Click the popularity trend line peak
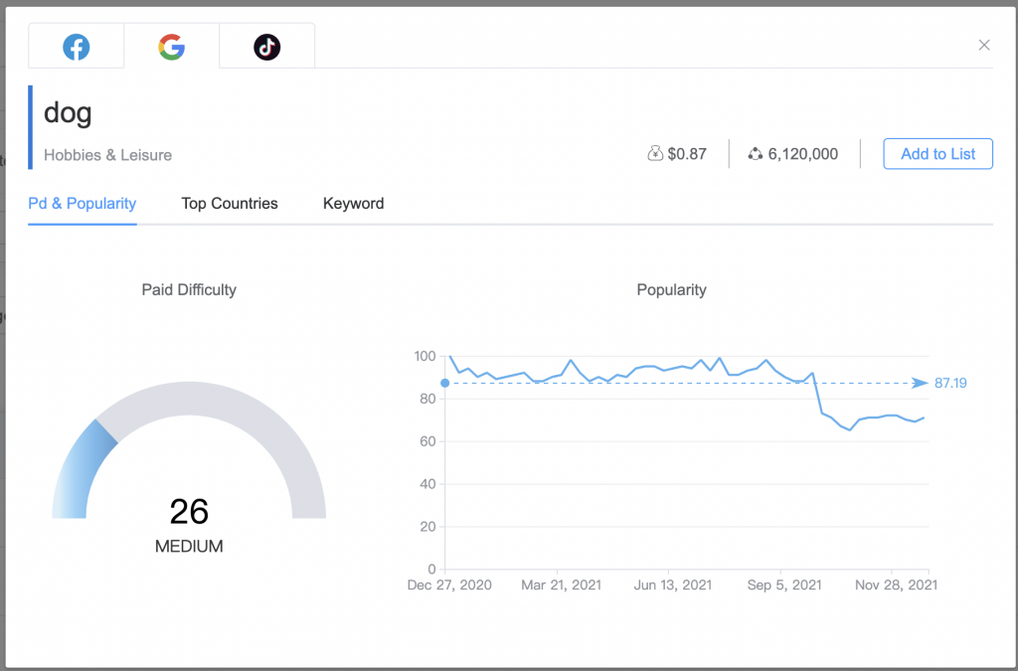 click(x=449, y=355)
